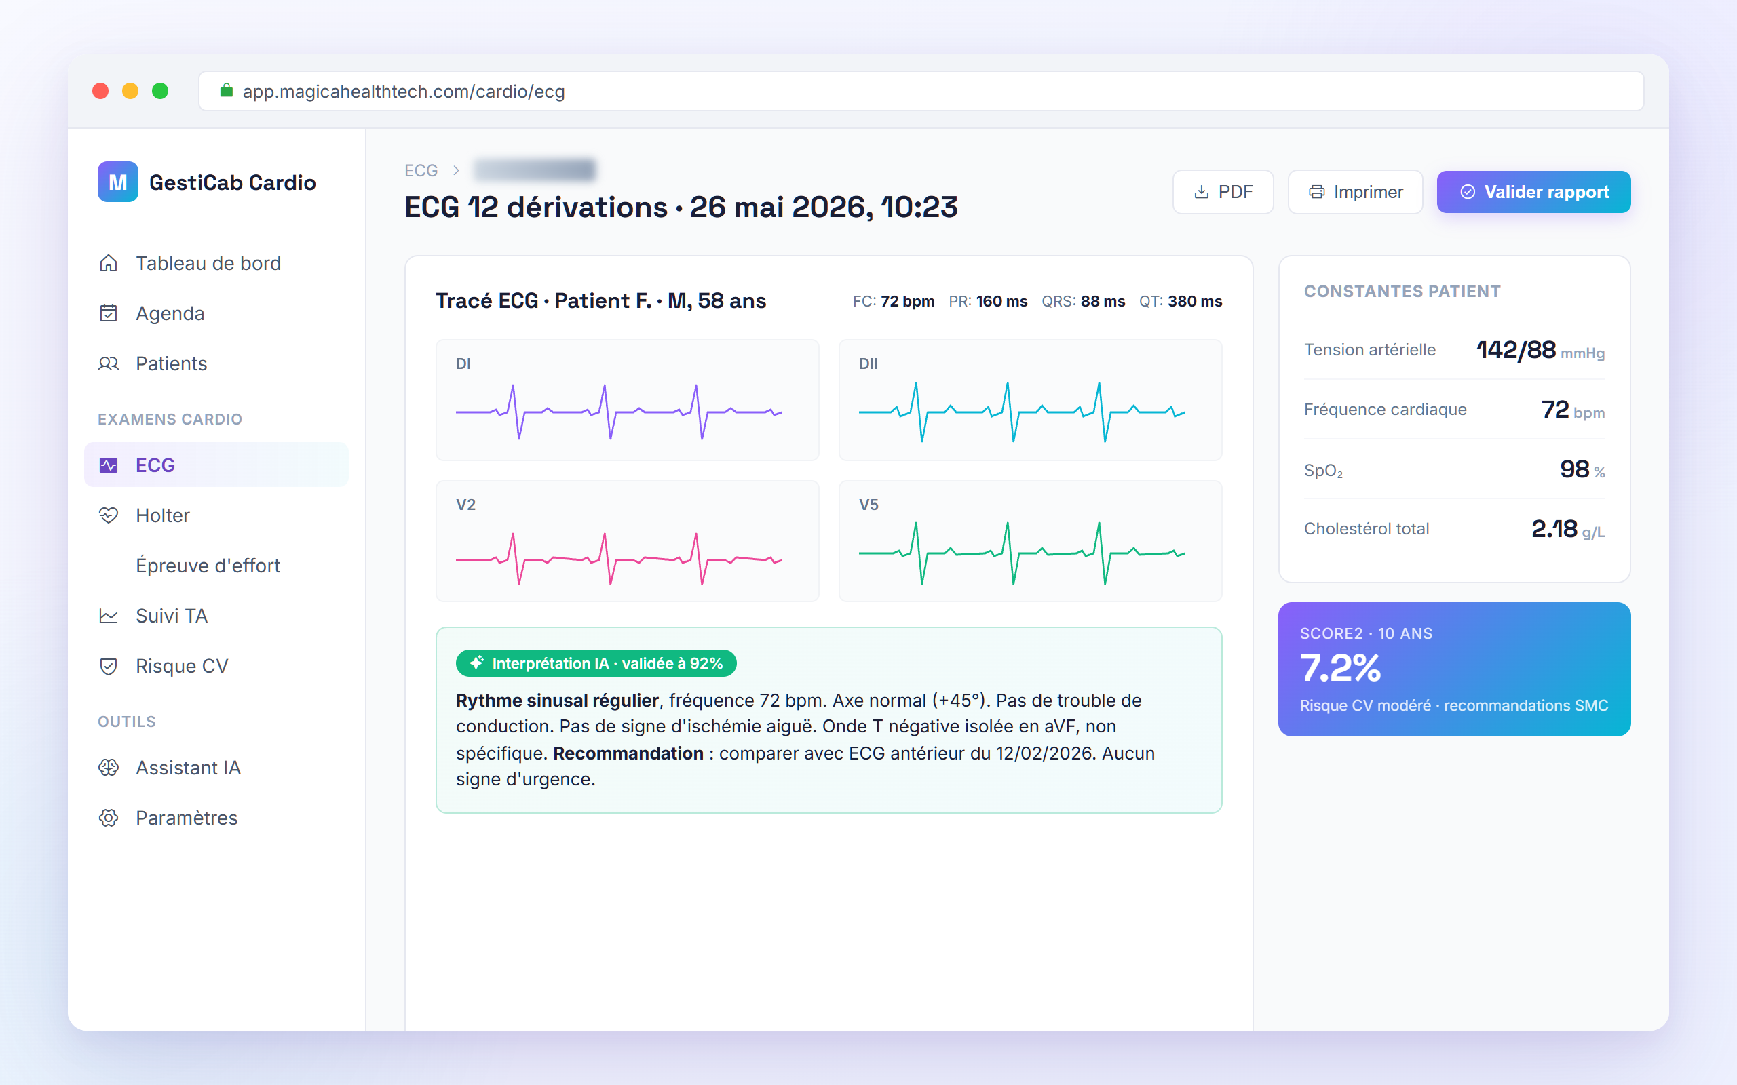Go to Holter in the sidebar
The height and width of the screenshot is (1085, 1737).
pos(216,515)
